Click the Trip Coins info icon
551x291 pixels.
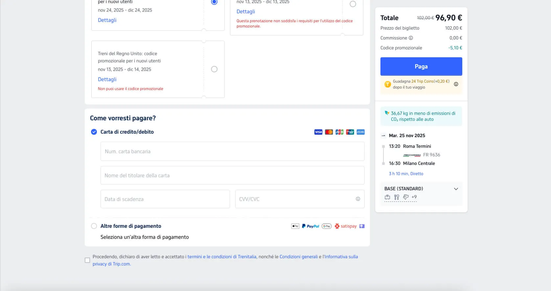point(456,84)
